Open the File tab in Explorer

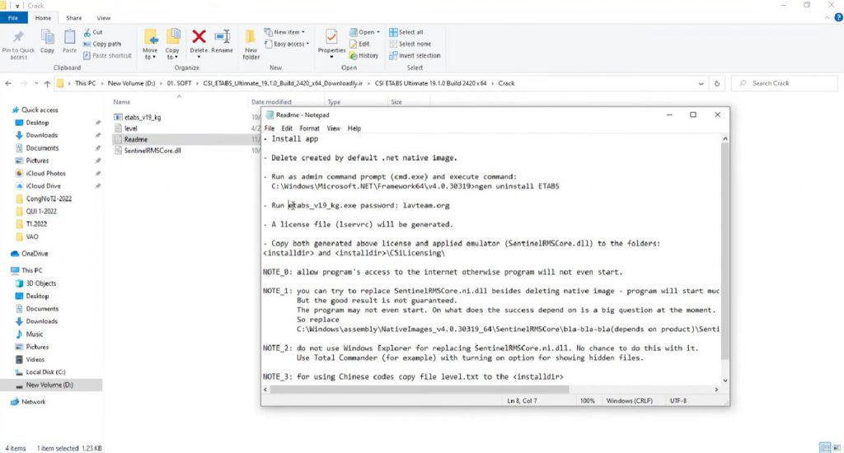pyautogui.click(x=13, y=18)
